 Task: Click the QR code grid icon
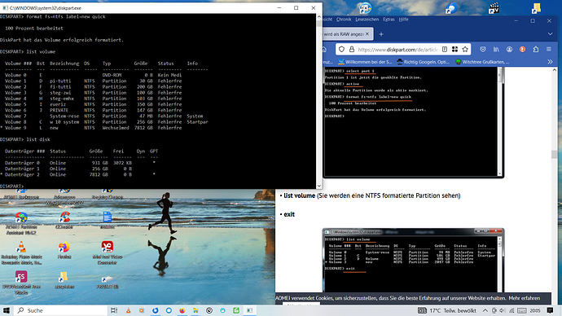[x=454, y=50]
